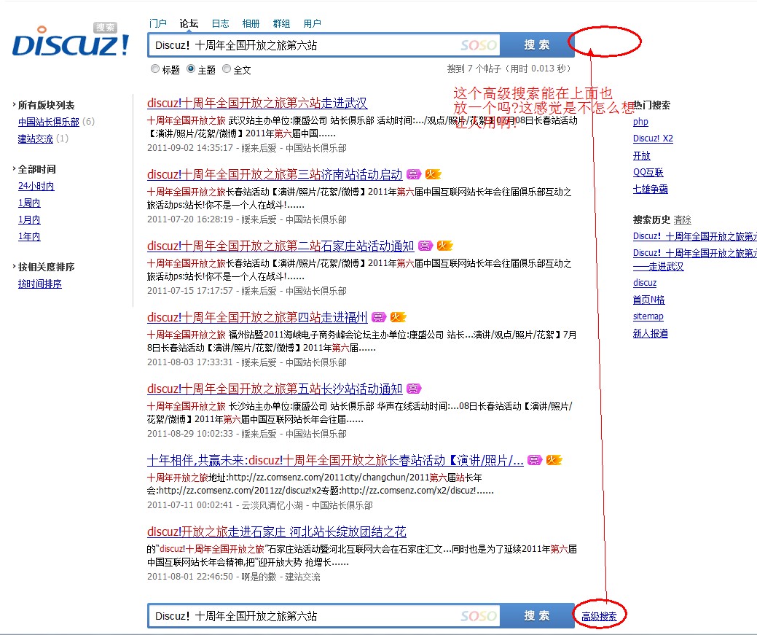The width and height of the screenshot is (757, 635).
Task: Open history entry 新人报道
Action: (651, 333)
